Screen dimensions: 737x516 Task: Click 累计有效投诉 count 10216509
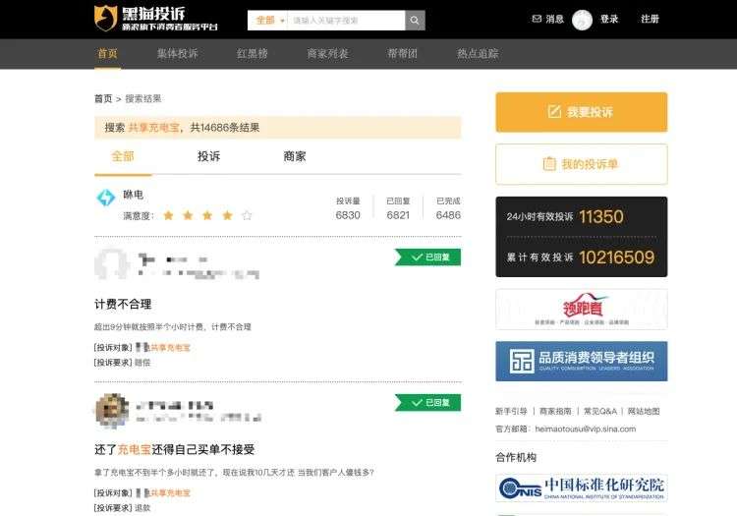tap(617, 258)
